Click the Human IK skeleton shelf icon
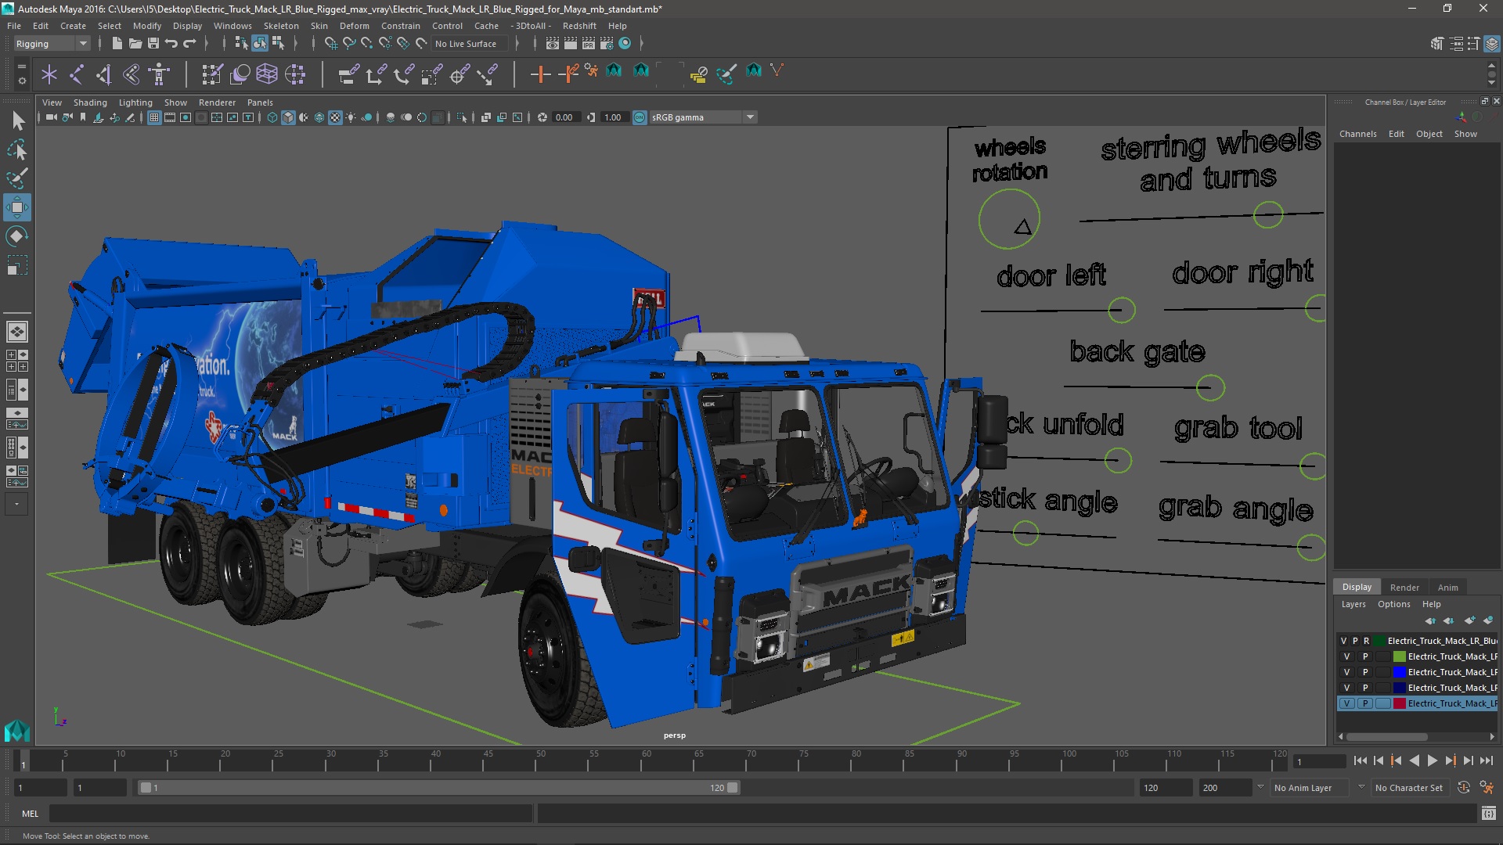The width and height of the screenshot is (1503, 845). point(159,74)
